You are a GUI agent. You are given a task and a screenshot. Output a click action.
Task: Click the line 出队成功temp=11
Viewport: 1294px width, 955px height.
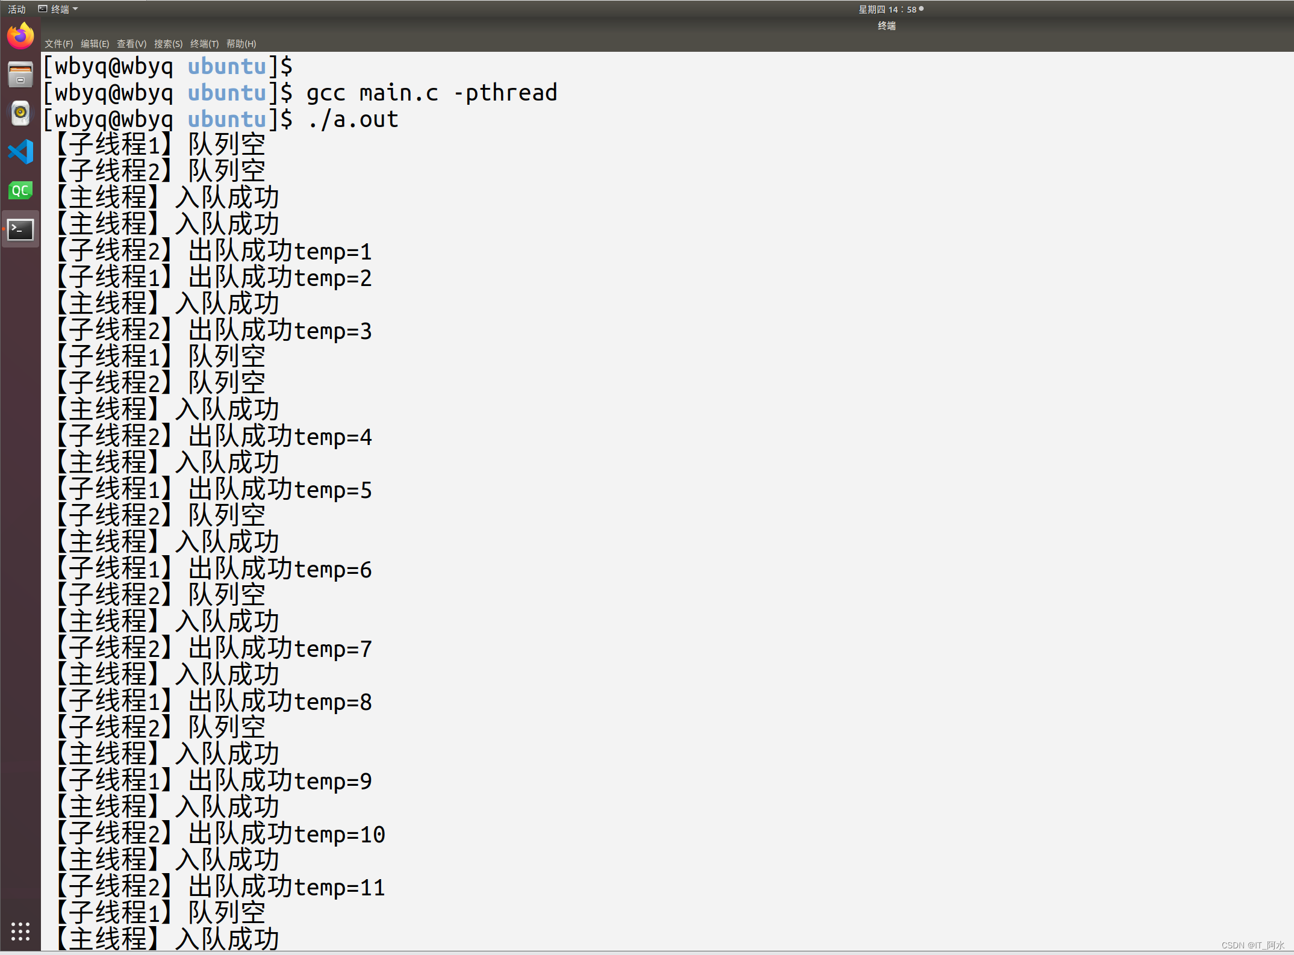coord(220,887)
